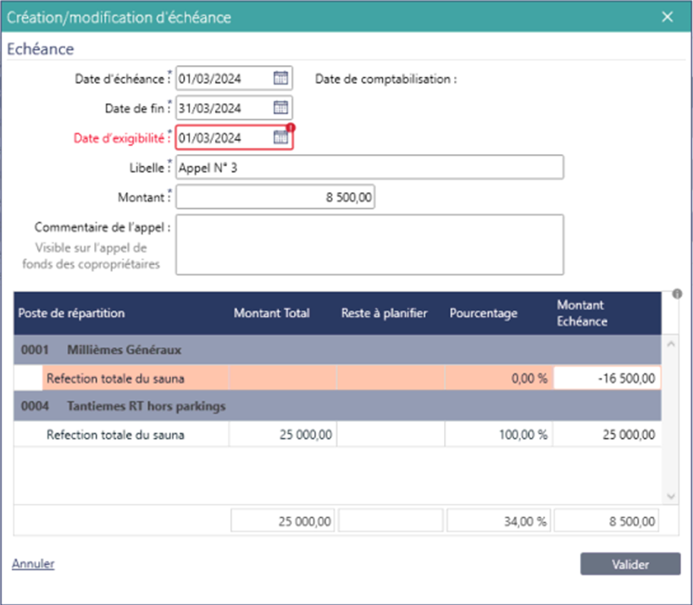Click the 100,00 % percentage cell
Viewport: 693px width, 605px height.
point(498,435)
